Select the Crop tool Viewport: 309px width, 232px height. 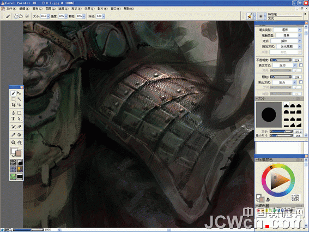pyautogui.click(x=14, y=105)
